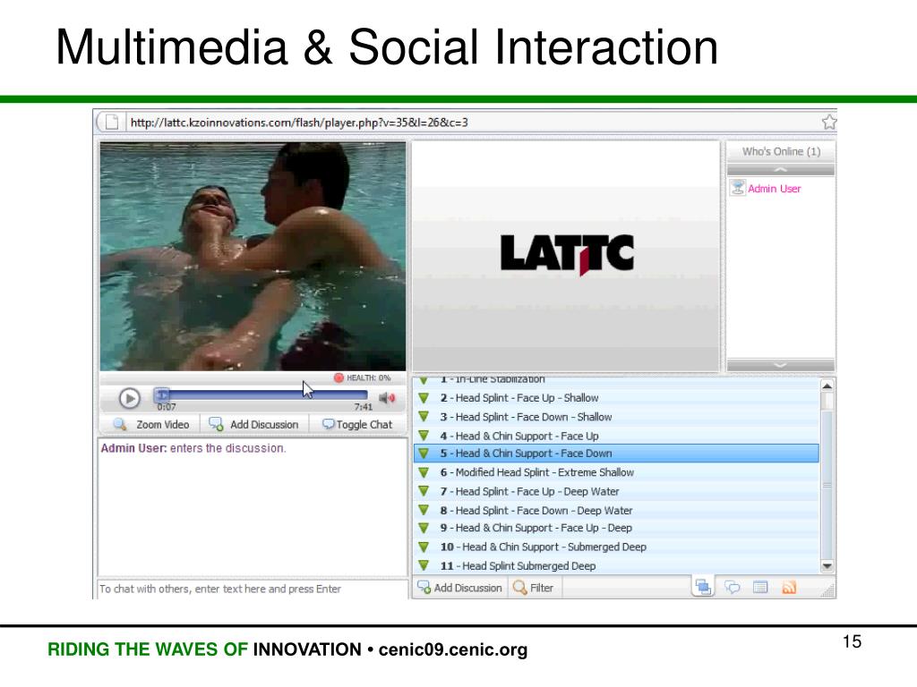Click the LATTC logo panel
917x687 pixels.
(x=566, y=255)
